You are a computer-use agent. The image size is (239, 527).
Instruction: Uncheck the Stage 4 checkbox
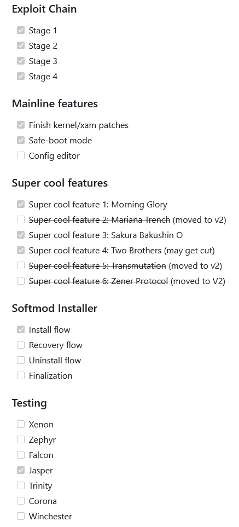pyautogui.click(x=21, y=76)
